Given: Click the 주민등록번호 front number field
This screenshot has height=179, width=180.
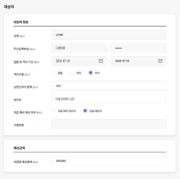Looking at the screenshot, I should 79,48.
